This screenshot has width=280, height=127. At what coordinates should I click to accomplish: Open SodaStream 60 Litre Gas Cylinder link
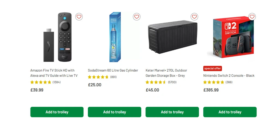tap(113, 70)
